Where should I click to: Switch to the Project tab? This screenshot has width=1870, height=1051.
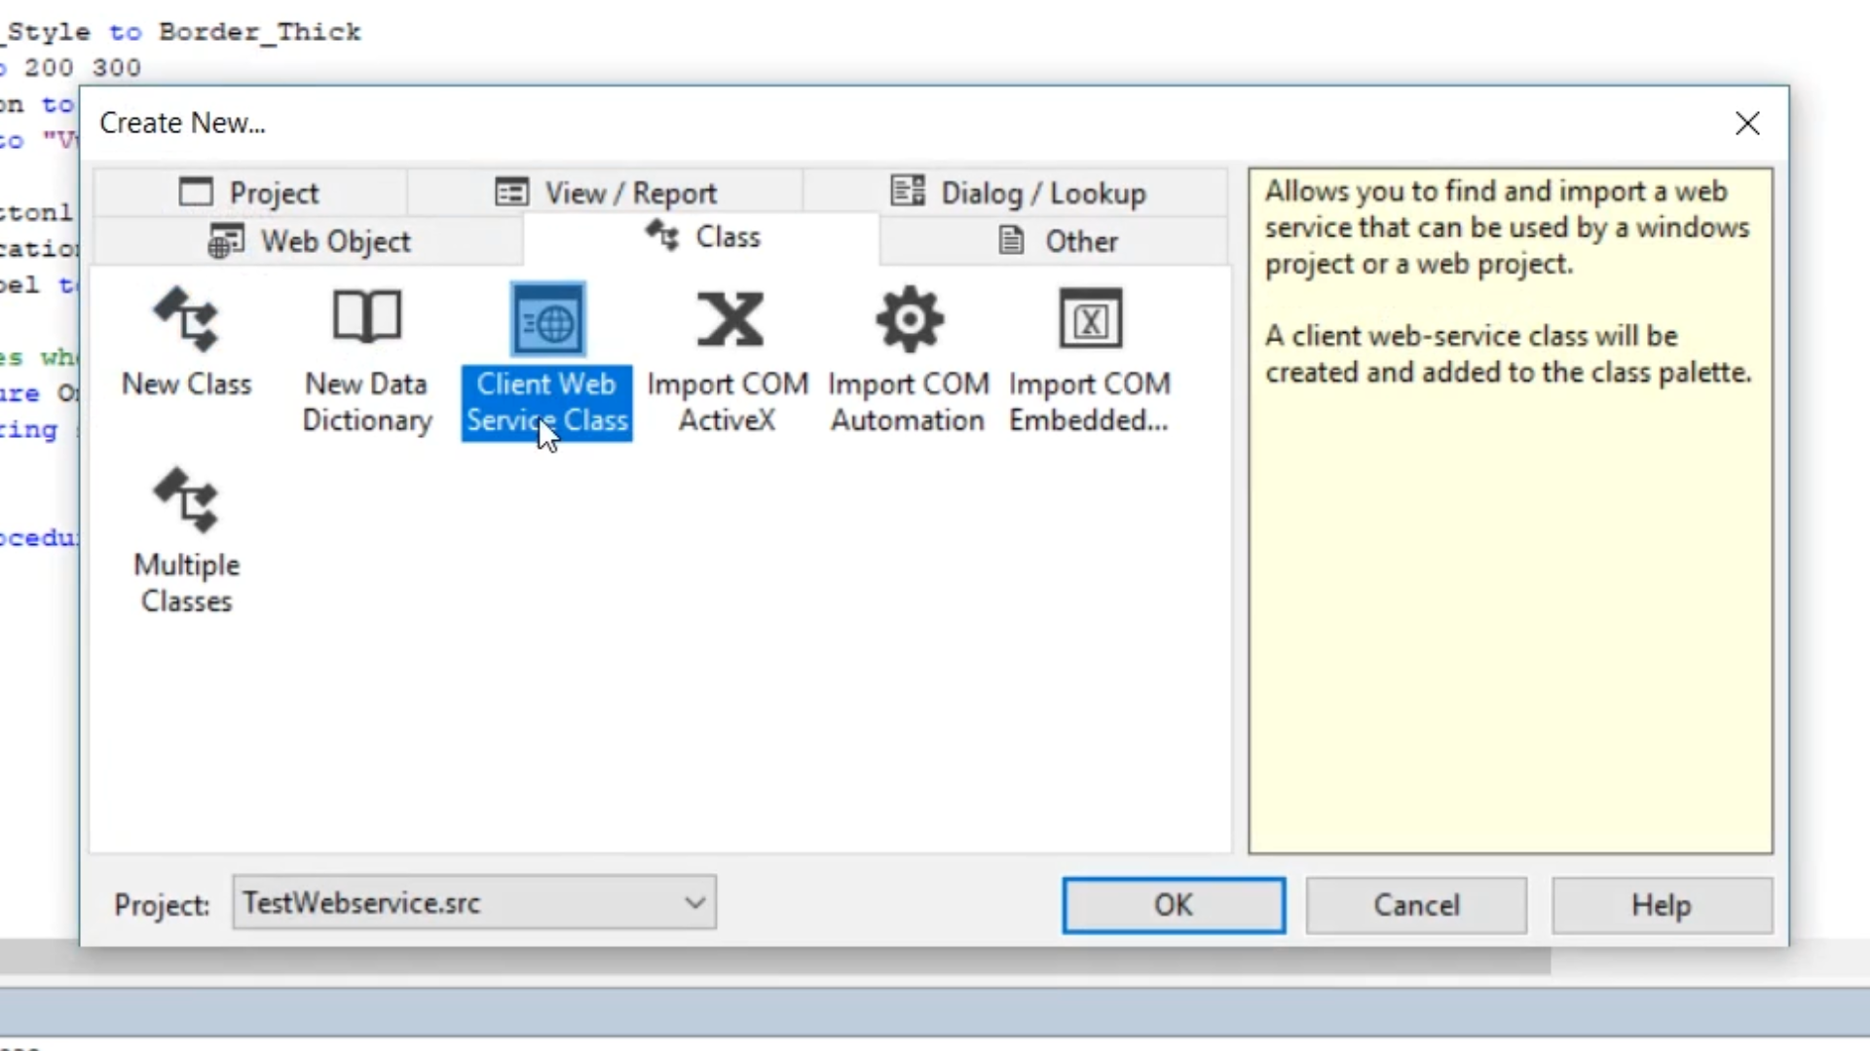pos(250,193)
